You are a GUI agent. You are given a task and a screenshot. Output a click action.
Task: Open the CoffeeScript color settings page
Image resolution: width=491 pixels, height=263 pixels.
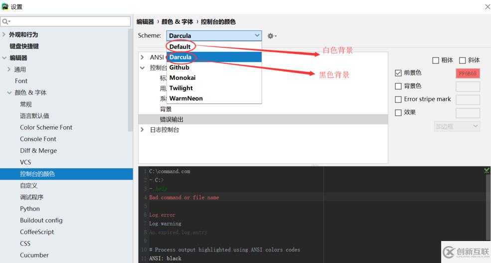pos(37,232)
